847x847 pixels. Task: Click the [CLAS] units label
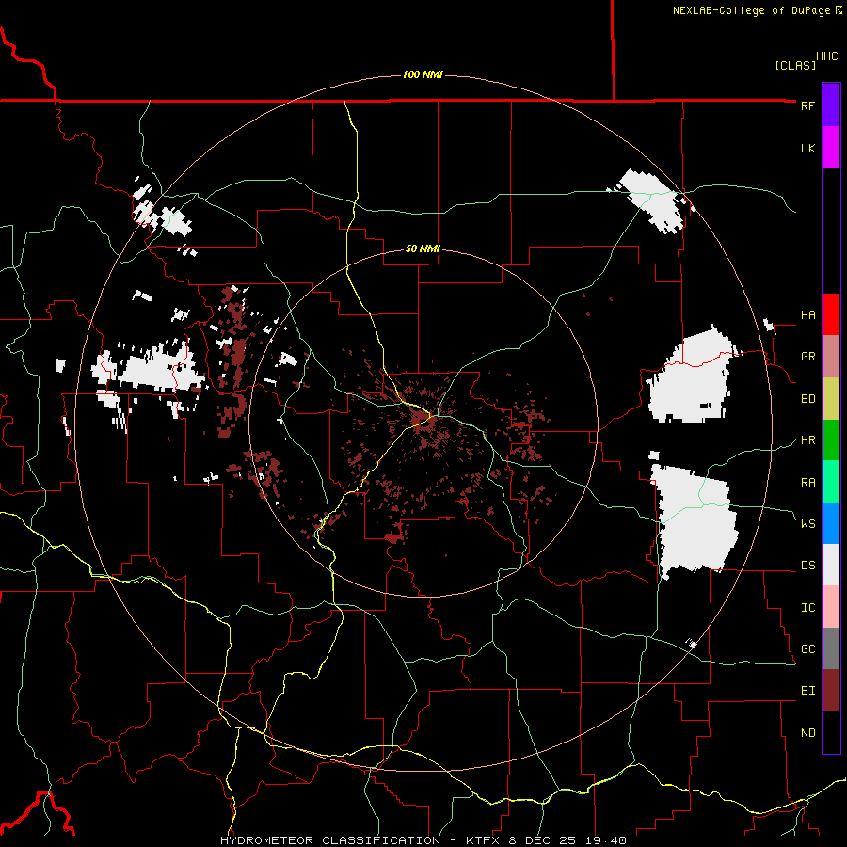(x=795, y=65)
